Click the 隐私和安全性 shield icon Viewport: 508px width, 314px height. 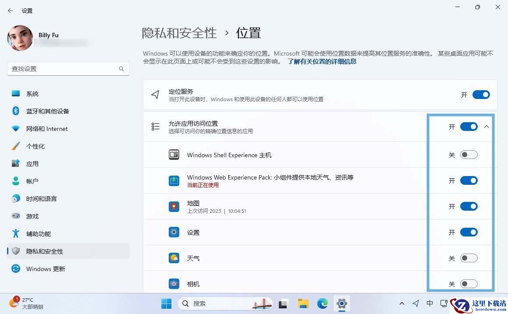tap(15, 251)
